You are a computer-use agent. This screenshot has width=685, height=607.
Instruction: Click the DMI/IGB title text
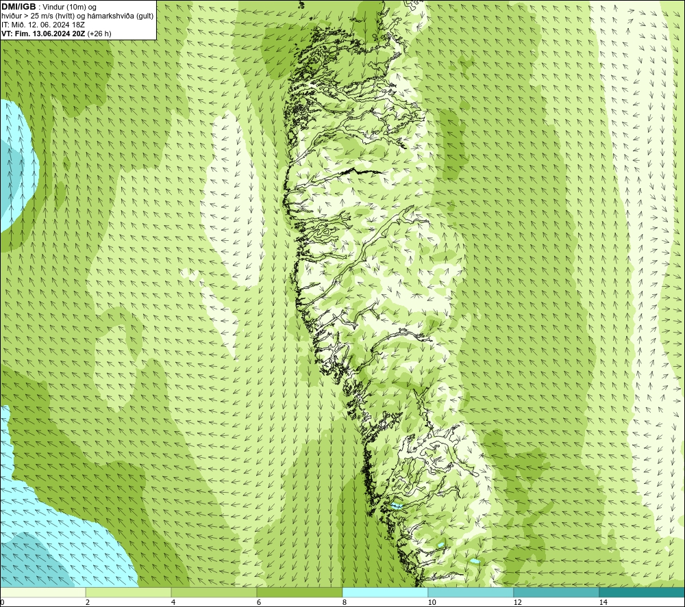point(18,7)
